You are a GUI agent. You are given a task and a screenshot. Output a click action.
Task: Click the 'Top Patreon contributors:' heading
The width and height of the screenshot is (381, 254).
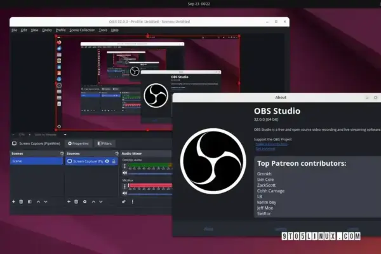click(x=302, y=163)
